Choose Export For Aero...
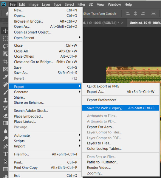 [x=120, y=127]
